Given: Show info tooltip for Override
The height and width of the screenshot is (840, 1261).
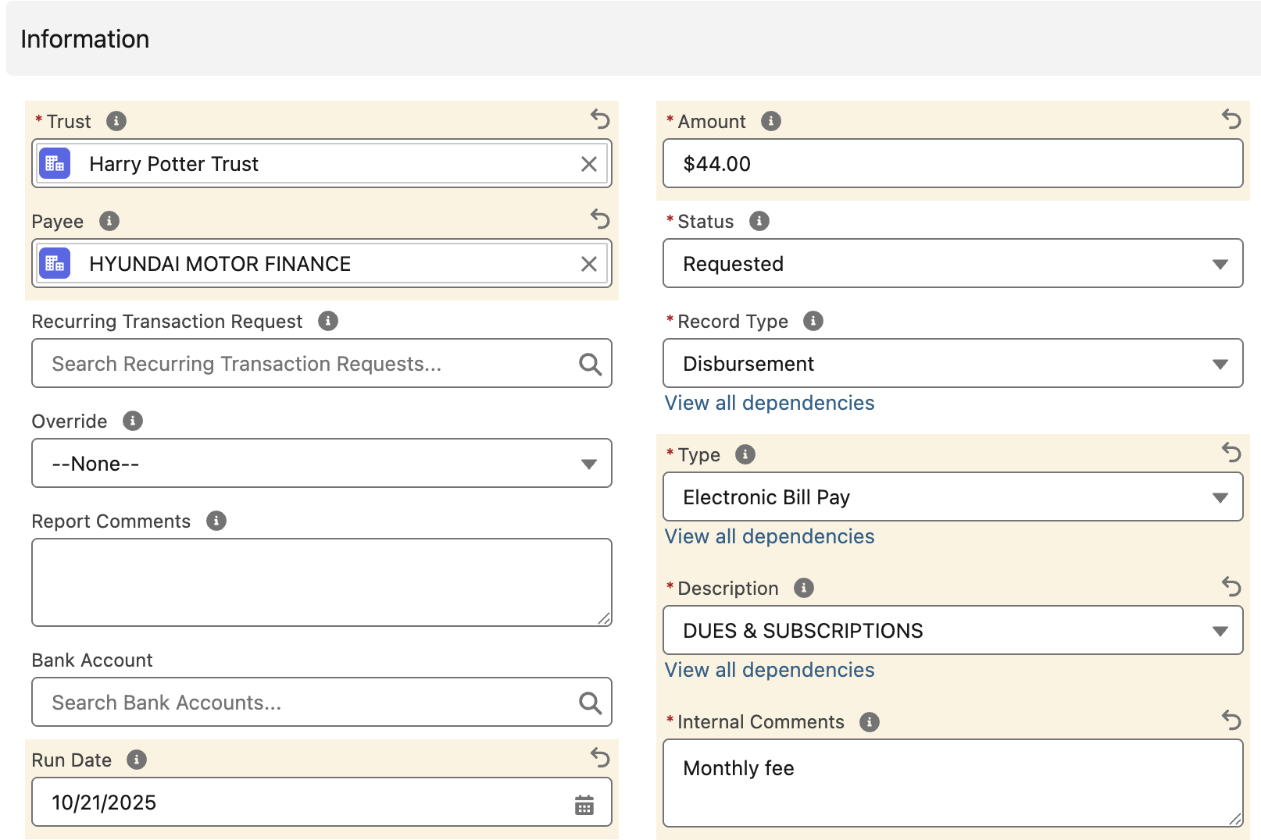Looking at the screenshot, I should (133, 421).
